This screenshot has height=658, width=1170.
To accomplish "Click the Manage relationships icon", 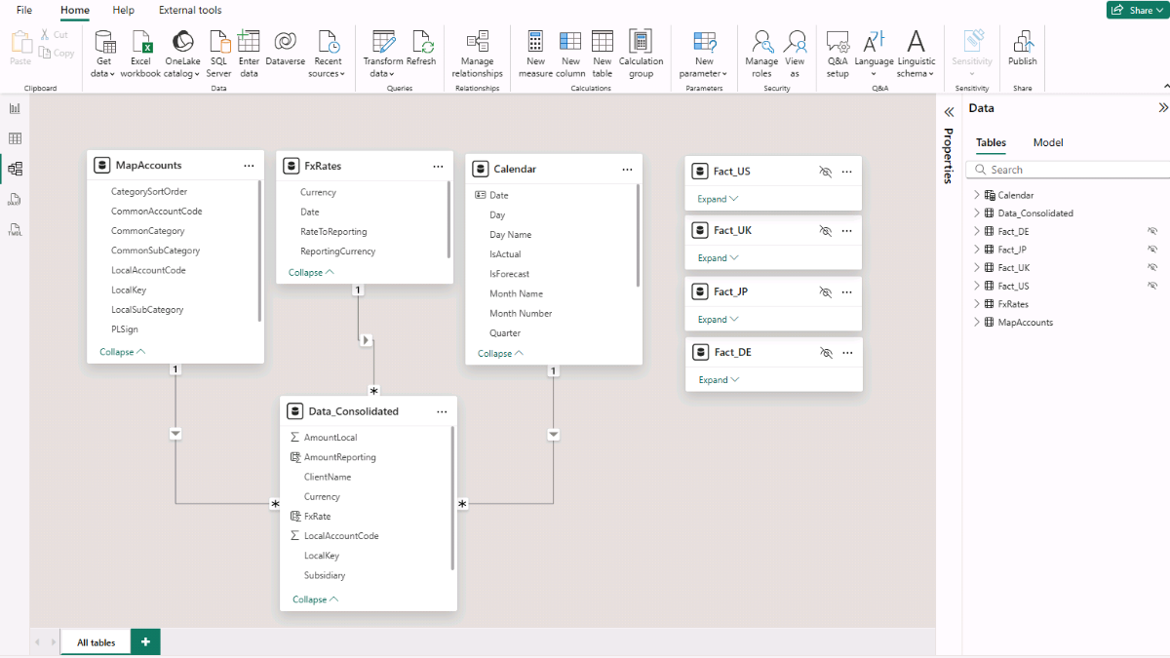I will pyautogui.click(x=477, y=43).
